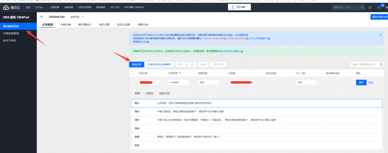Click the 前往 DNSPod button at top right

[379, 17]
